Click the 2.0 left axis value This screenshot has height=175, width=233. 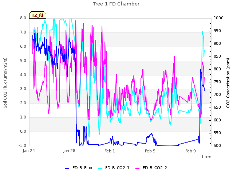click(x=23, y=103)
